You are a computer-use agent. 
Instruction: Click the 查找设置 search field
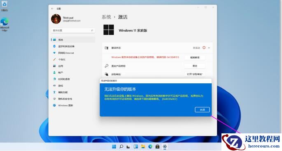(x=73, y=30)
